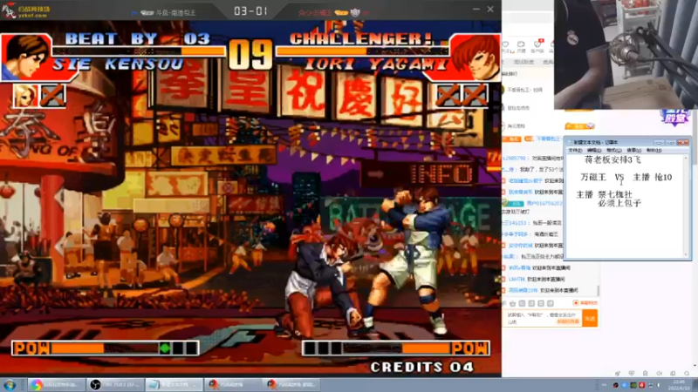Switch to the second game platform taskbar item
Viewport: 698px width, 392px height.
point(291,385)
